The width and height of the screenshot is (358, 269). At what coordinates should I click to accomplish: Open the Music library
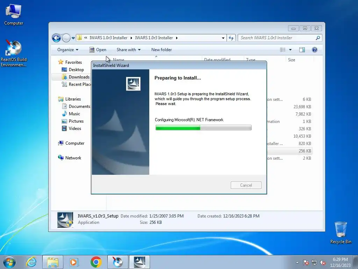pyautogui.click(x=71, y=114)
